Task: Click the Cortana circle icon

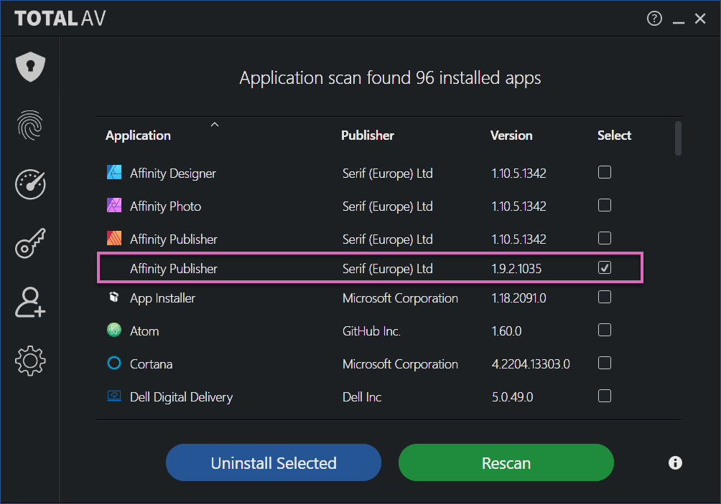Action: pyautogui.click(x=114, y=363)
